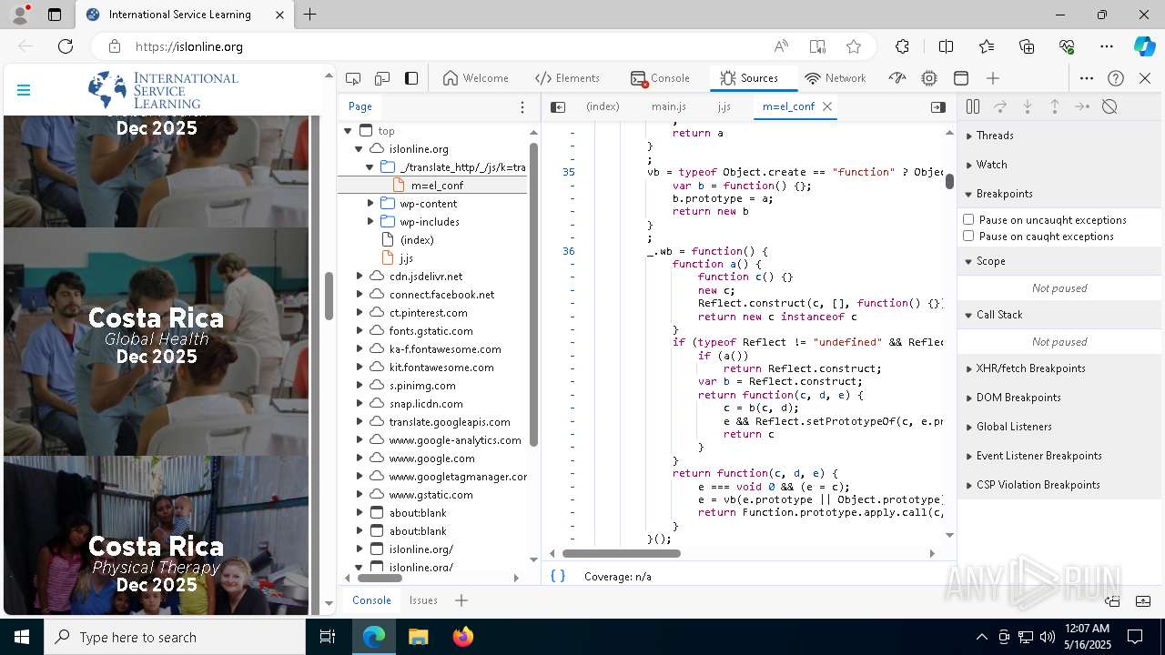The height and width of the screenshot is (655, 1165).
Task: Click Step into next function icon
Action: pyautogui.click(x=1028, y=107)
